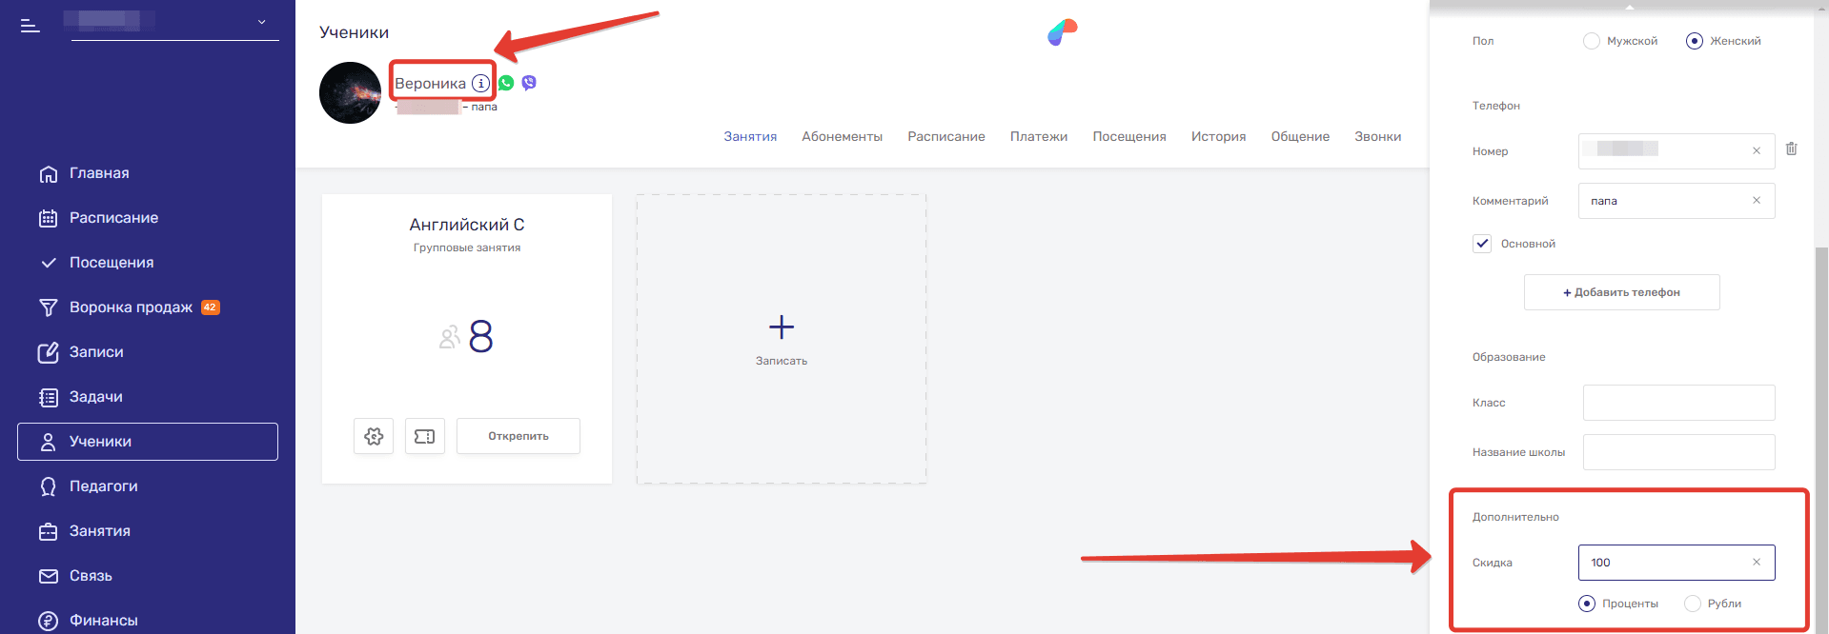The height and width of the screenshot is (634, 1829).
Task: Click the Название школы input field
Action: (x=1678, y=452)
